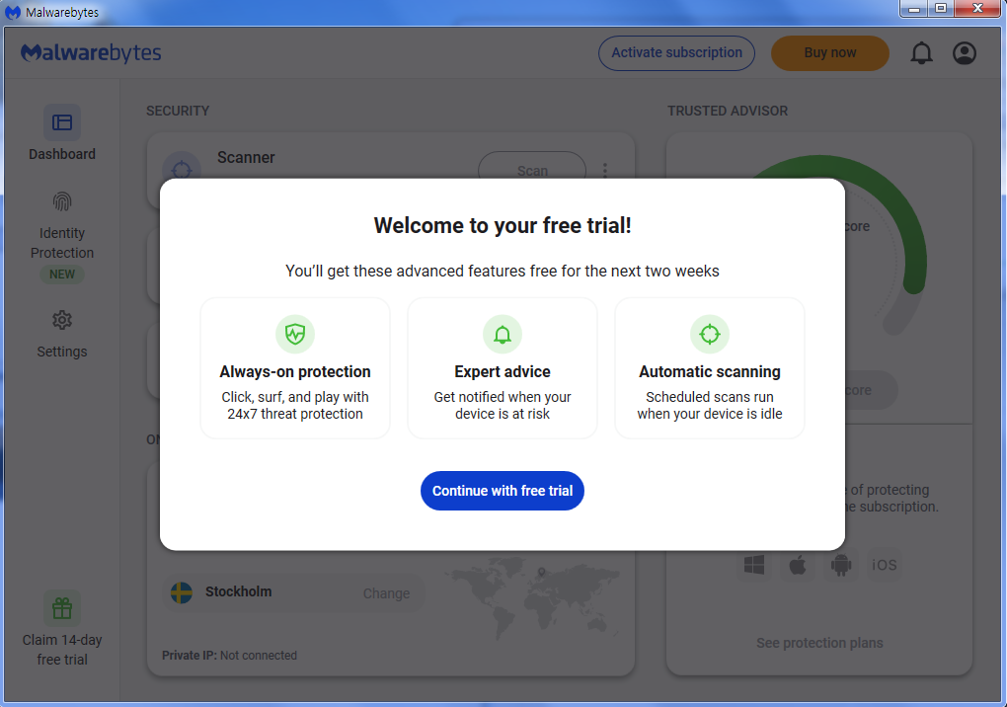The image size is (1007, 707).
Task: Click the SECURITY section heading
Action: click(x=178, y=112)
